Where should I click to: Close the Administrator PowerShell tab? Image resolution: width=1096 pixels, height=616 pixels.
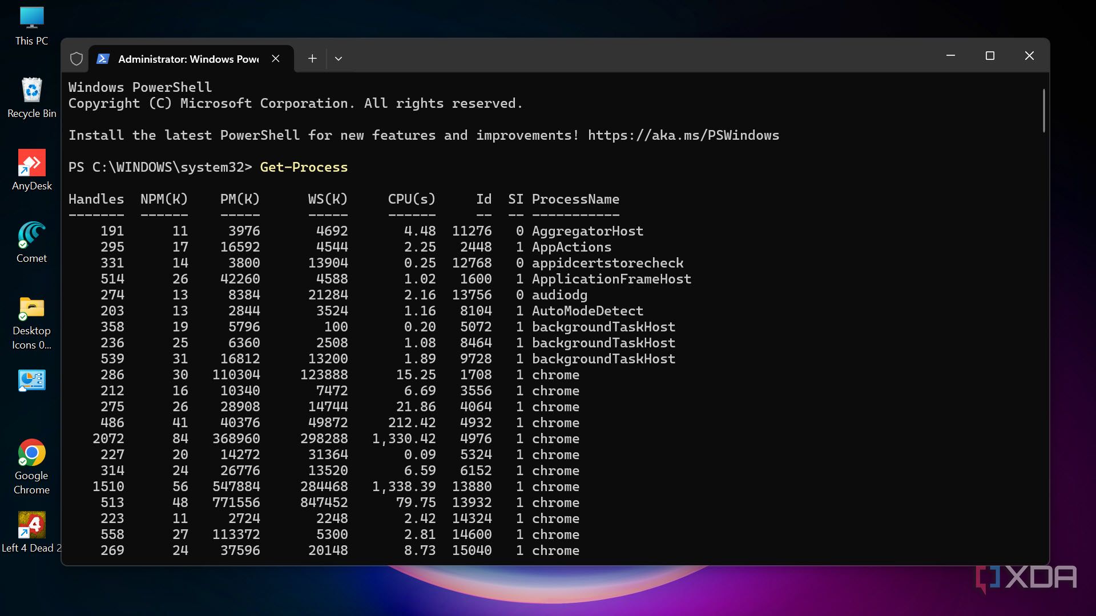[276, 59]
